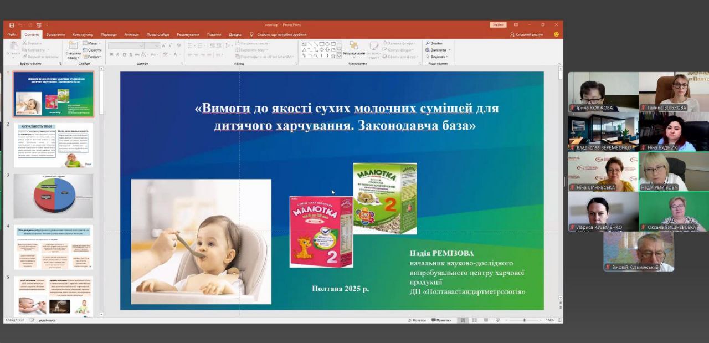This screenshot has height=343, width=709.
Task: Open Примітки comments in status bar
Action: pos(441,320)
